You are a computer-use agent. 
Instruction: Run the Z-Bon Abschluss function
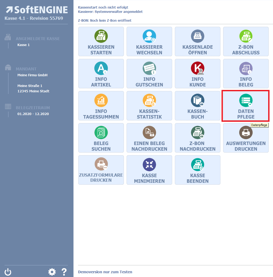[x=246, y=41]
